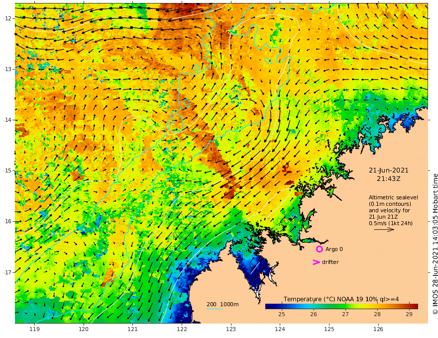
Task: Click the cyan 200m depth contour legend line
Action: point(215,309)
